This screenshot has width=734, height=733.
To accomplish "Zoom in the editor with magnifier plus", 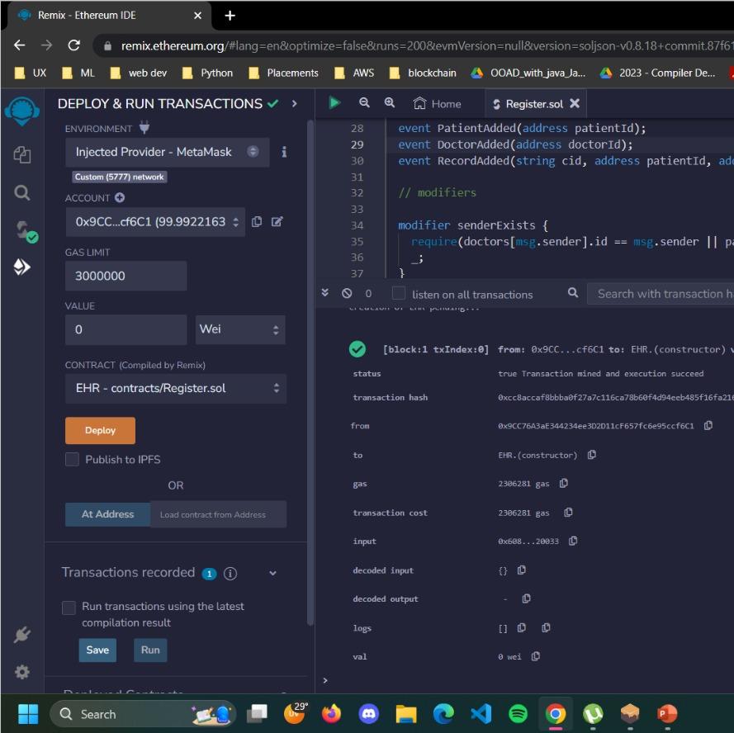I will (390, 103).
